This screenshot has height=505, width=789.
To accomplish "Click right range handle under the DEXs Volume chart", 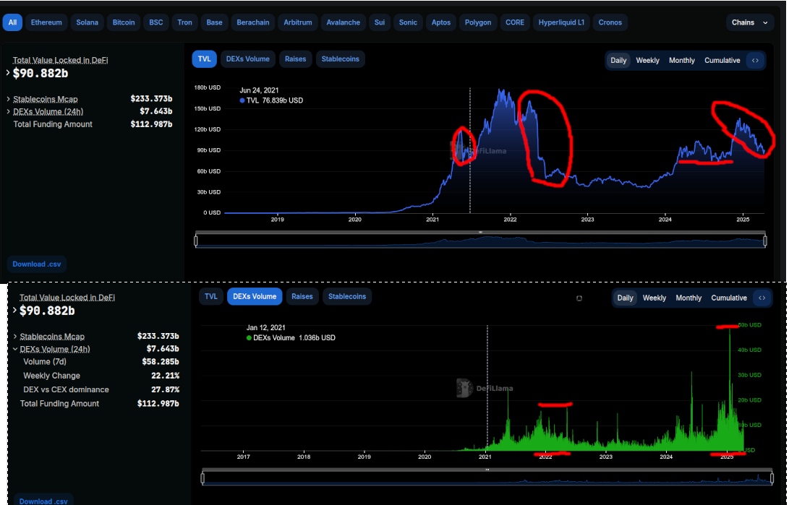I will point(772,478).
